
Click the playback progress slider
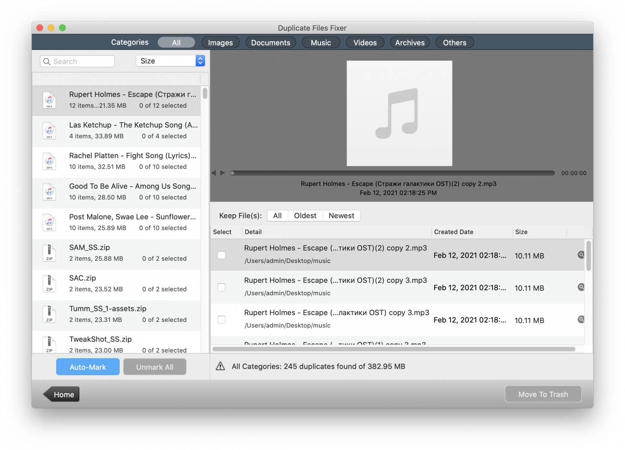(x=392, y=173)
